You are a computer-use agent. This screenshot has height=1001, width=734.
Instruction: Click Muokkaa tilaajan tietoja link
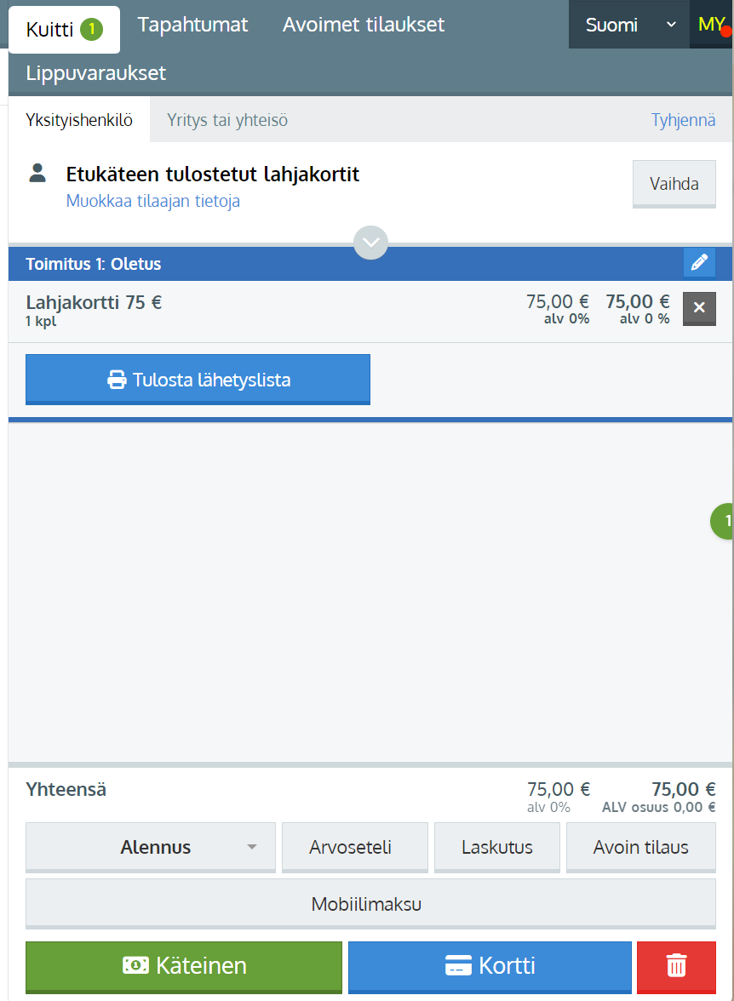(x=153, y=202)
